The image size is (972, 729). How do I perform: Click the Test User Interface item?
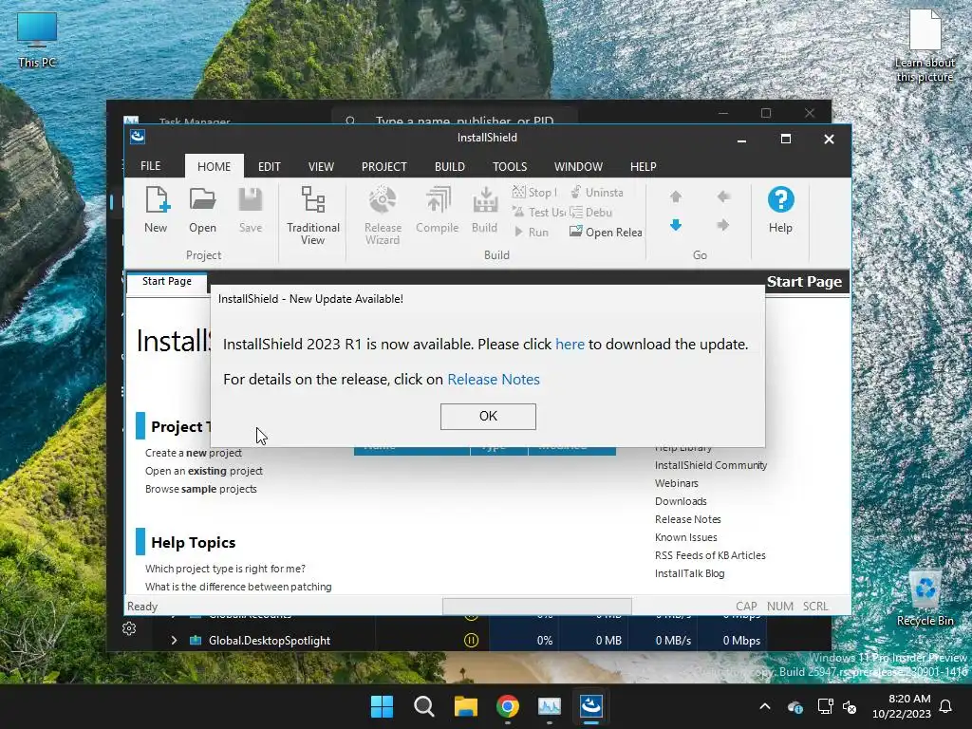[x=539, y=212]
